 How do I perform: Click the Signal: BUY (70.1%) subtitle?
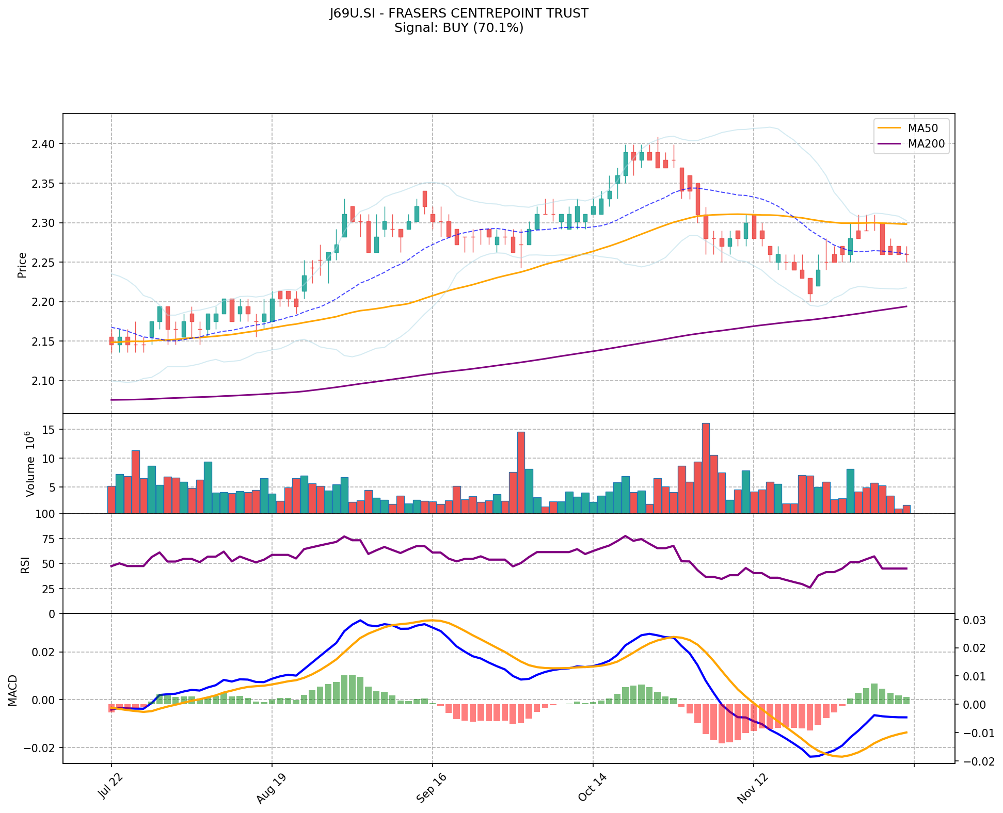459,28
